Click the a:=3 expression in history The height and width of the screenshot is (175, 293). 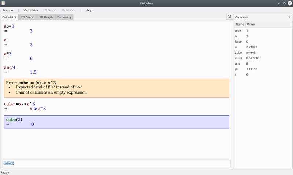coord(9,26)
